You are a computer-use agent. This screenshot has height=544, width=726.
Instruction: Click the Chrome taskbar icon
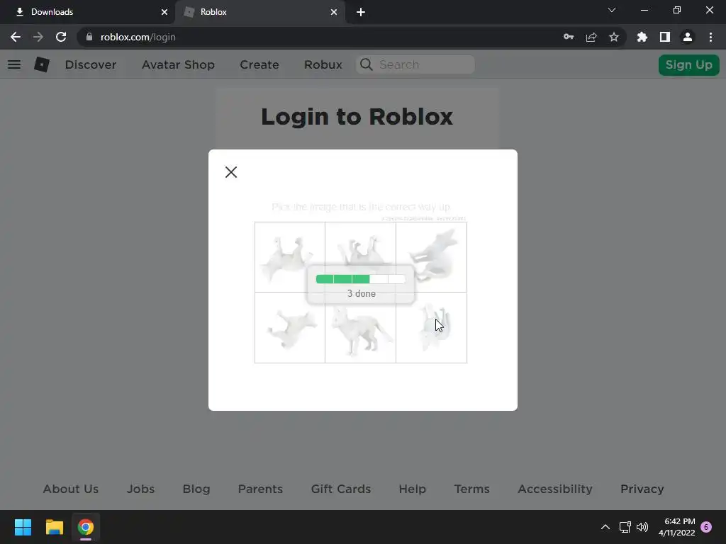(x=86, y=527)
